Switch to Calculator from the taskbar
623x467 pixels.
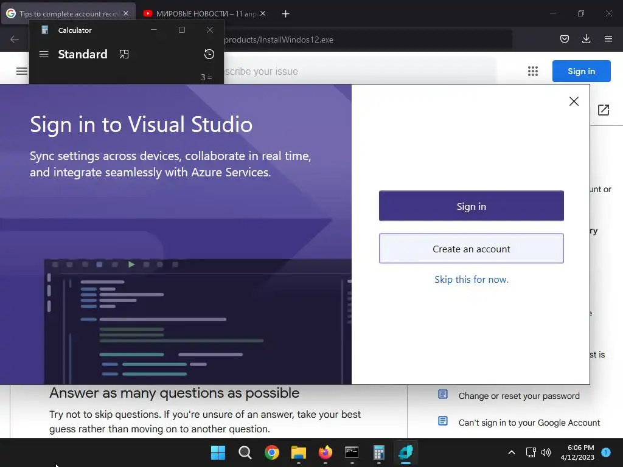378,452
